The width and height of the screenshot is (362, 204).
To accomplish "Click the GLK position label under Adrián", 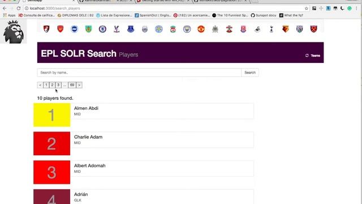I will point(77,200).
